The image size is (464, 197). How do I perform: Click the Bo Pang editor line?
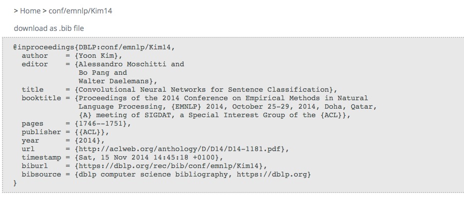103,73
